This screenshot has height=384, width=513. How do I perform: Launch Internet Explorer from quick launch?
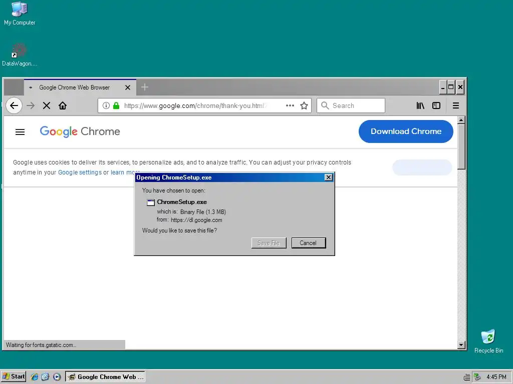tap(35, 376)
